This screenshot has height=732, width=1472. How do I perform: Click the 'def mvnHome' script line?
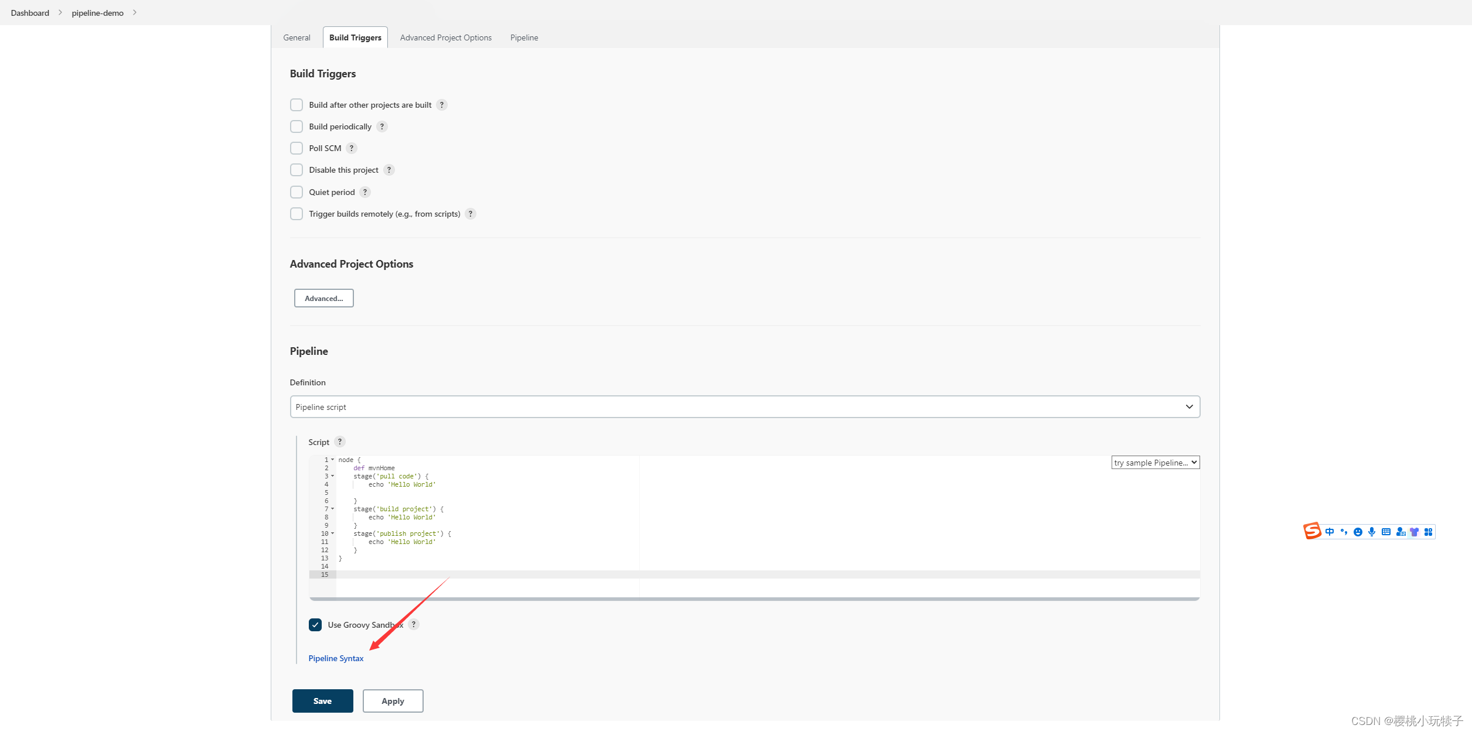(x=374, y=468)
